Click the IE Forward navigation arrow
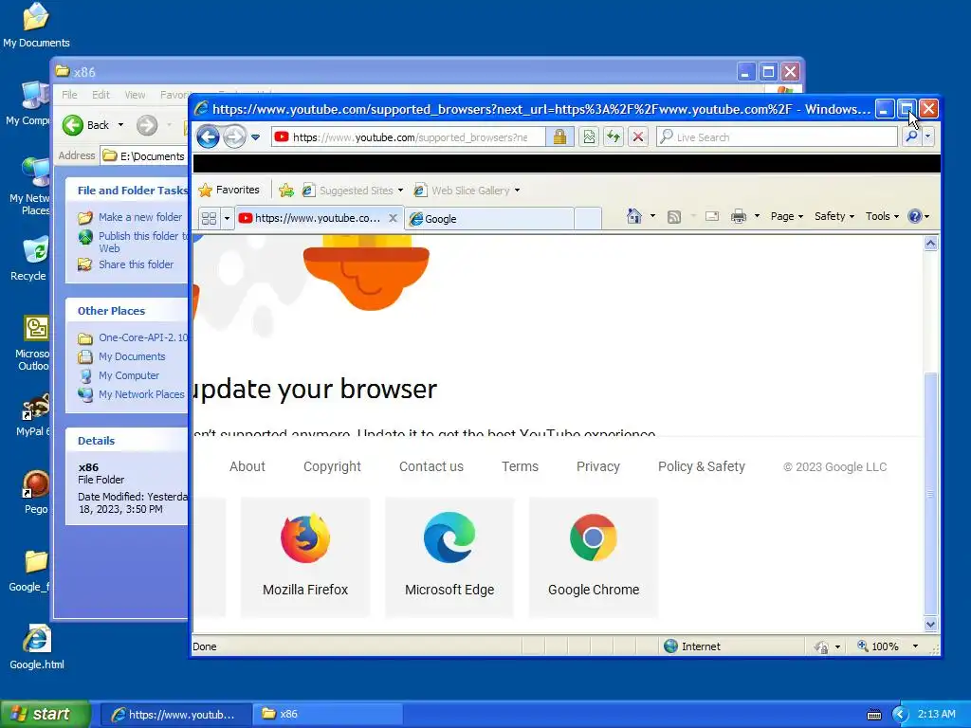The image size is (971, 728). (x=234, y=136)
